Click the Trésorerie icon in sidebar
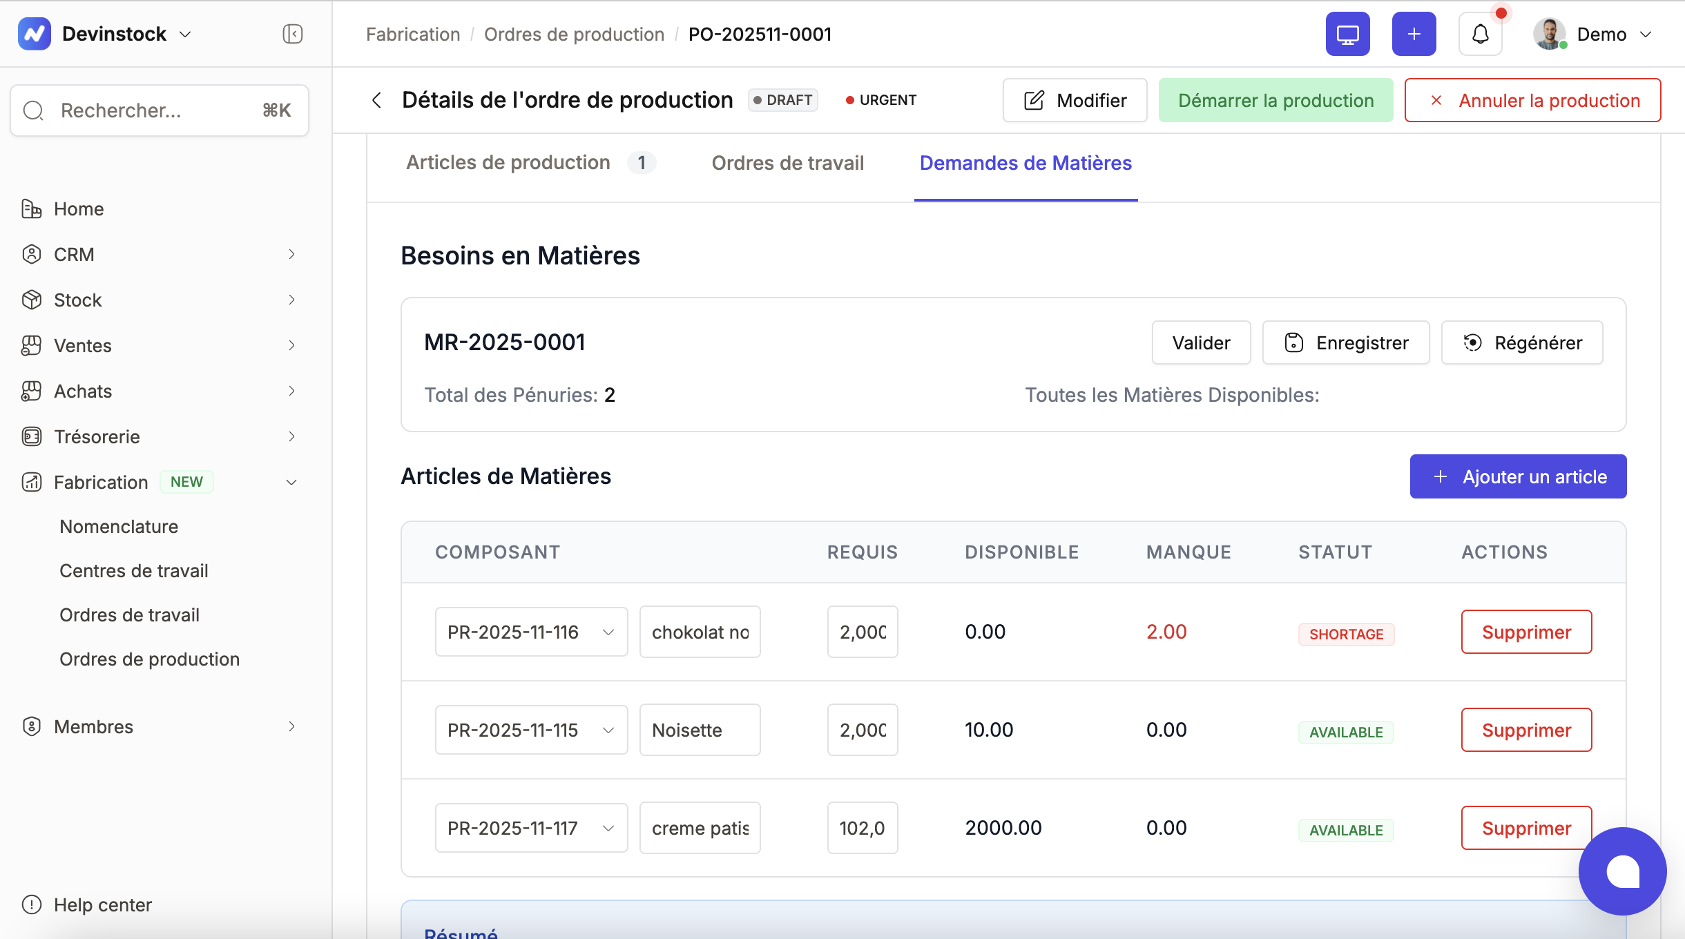Screen dimensions: 1685x939 [x=32, y=436]
